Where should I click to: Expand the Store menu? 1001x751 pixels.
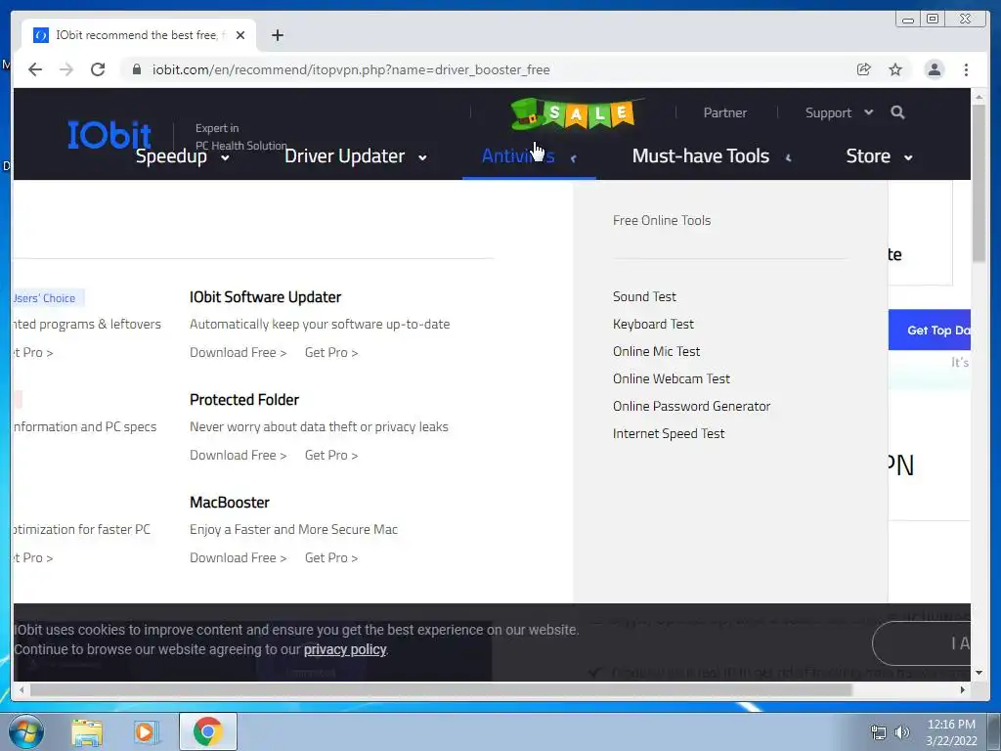pyautogui.click(x=879, y=156)
